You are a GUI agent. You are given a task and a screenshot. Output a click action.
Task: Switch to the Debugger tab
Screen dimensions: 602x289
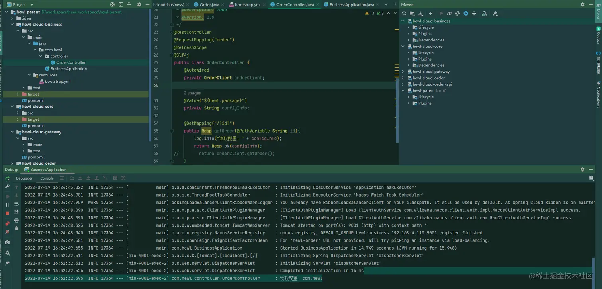(24, 178)
